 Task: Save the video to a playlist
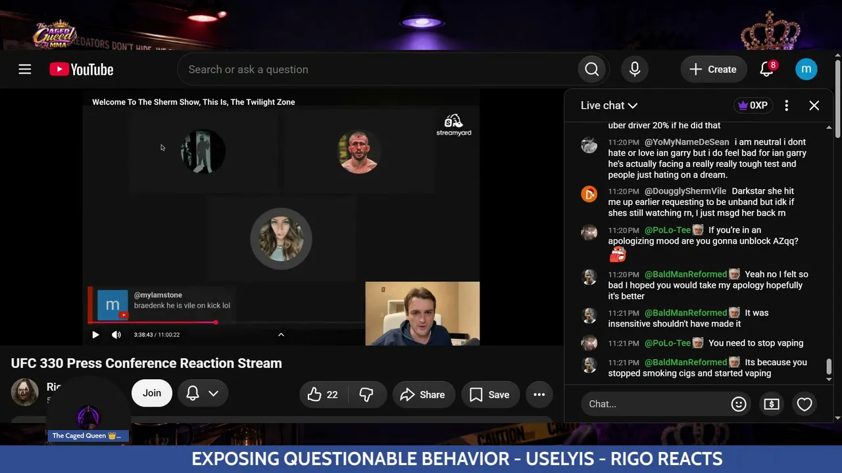(x=490, y=394)
